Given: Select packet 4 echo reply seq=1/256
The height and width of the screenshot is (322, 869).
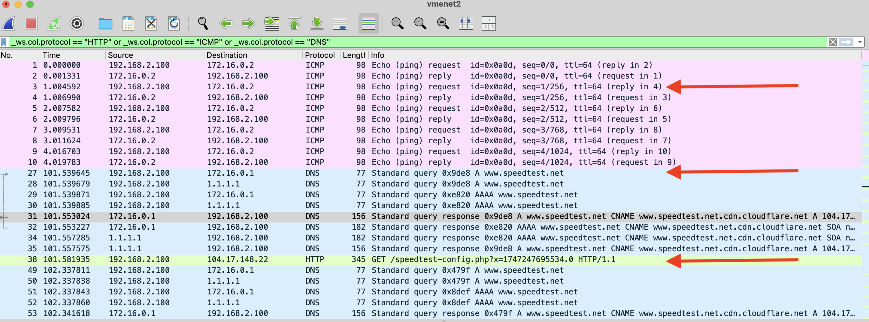Looking at the screenshot, I should [x=431, y=97].
